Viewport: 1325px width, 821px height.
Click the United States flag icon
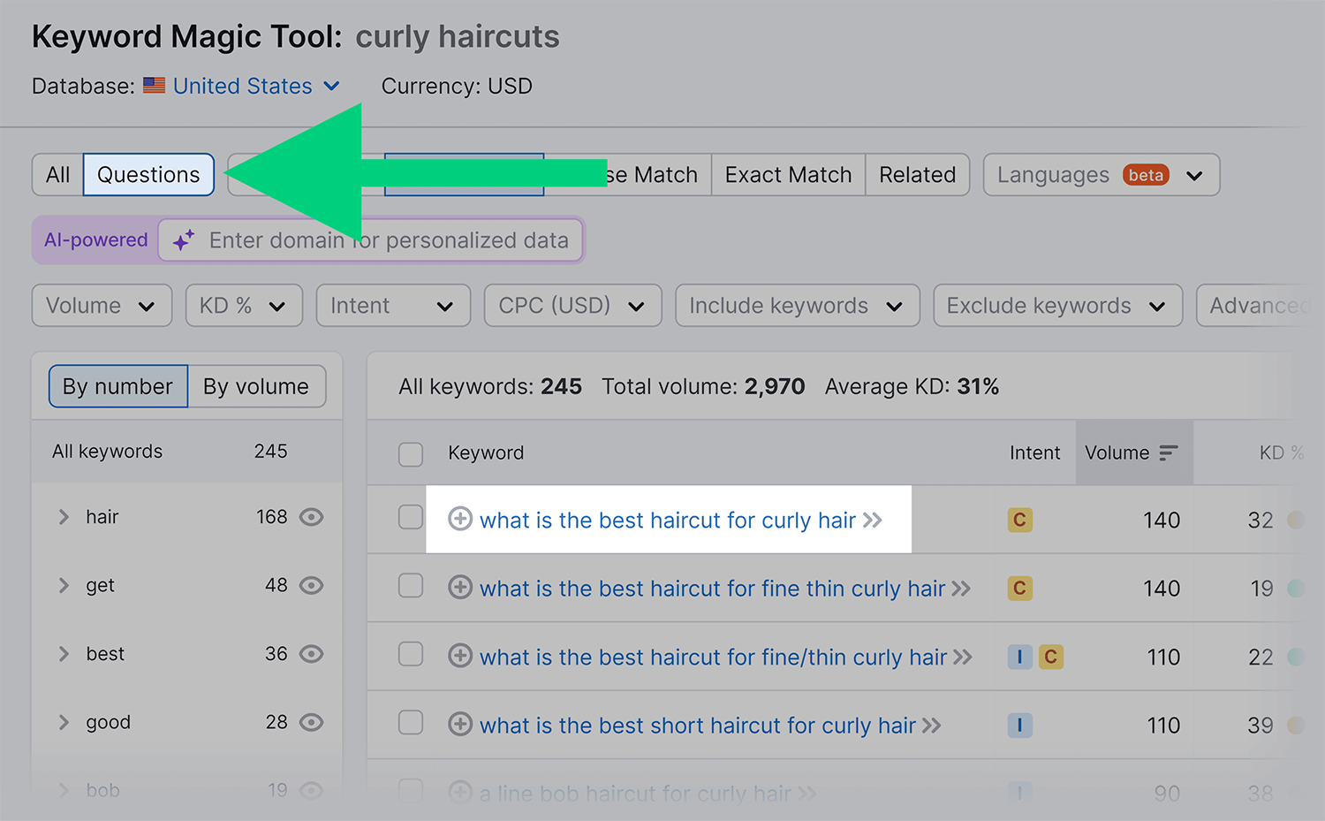coord(155,86)
